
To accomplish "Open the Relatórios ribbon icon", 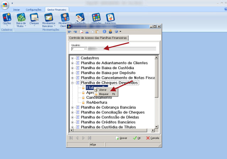I will 110,18.
